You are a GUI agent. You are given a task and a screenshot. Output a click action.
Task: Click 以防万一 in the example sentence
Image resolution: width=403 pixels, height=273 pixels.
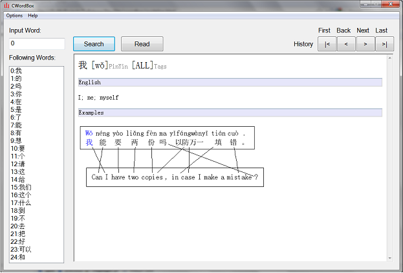(189, 142)
